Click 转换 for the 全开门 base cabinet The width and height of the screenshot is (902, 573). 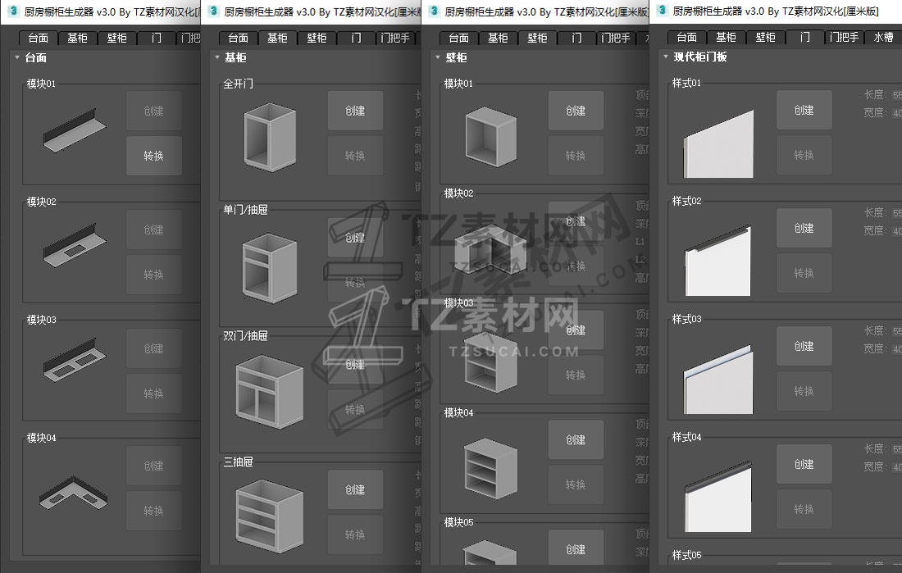pos(355,156)
